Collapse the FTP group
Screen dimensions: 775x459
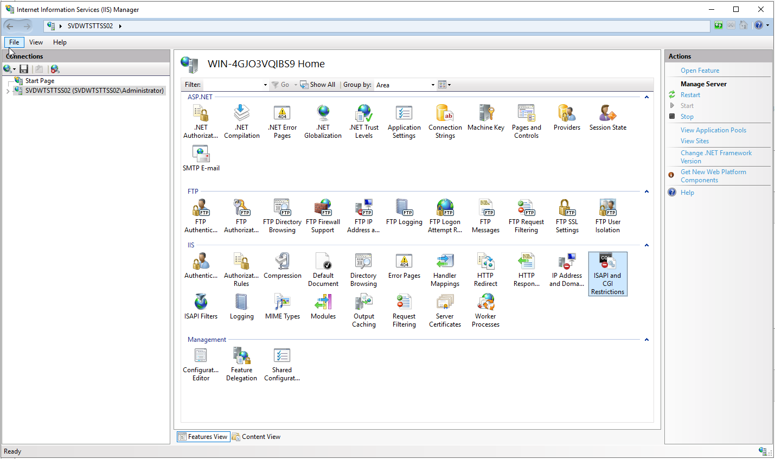click(x=646, y=192)
